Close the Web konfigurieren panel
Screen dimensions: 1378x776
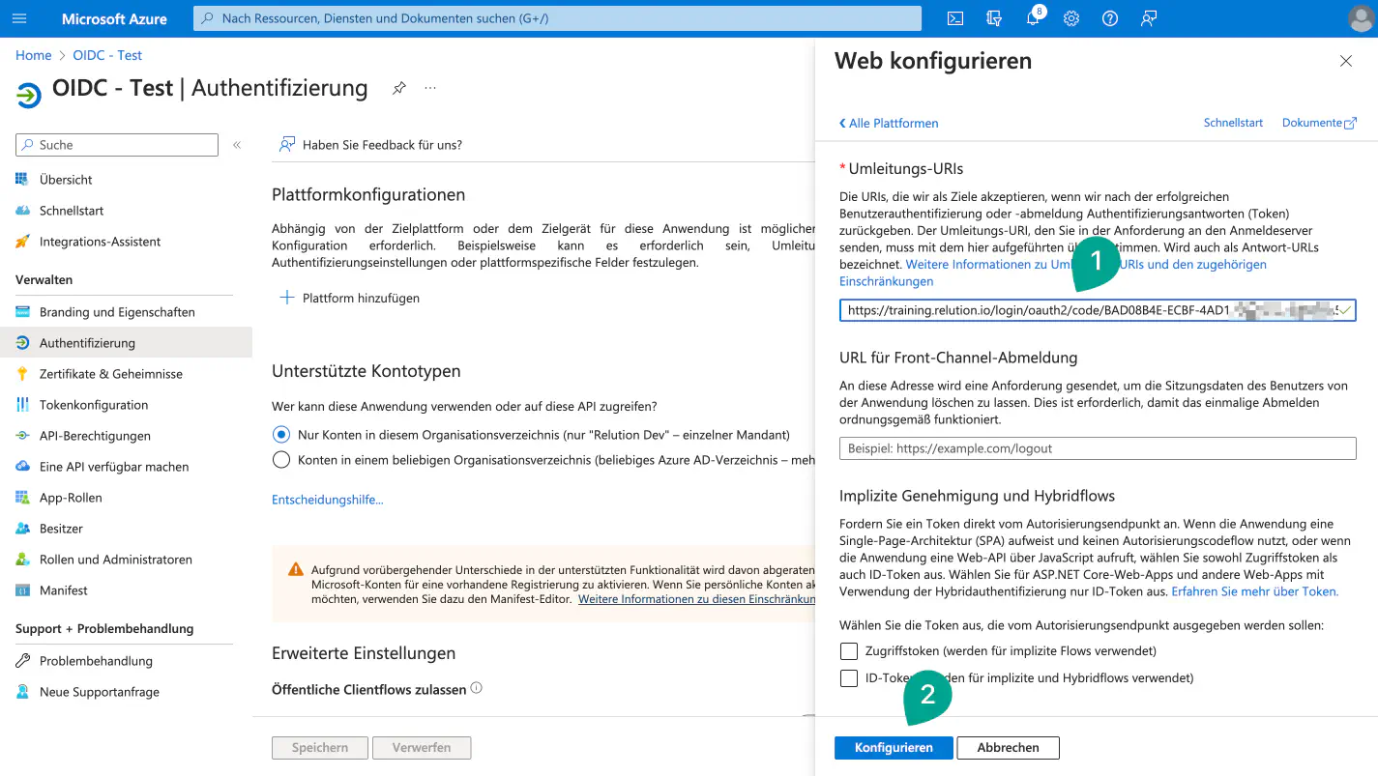pyautogui.click(x=1345, y=61)
